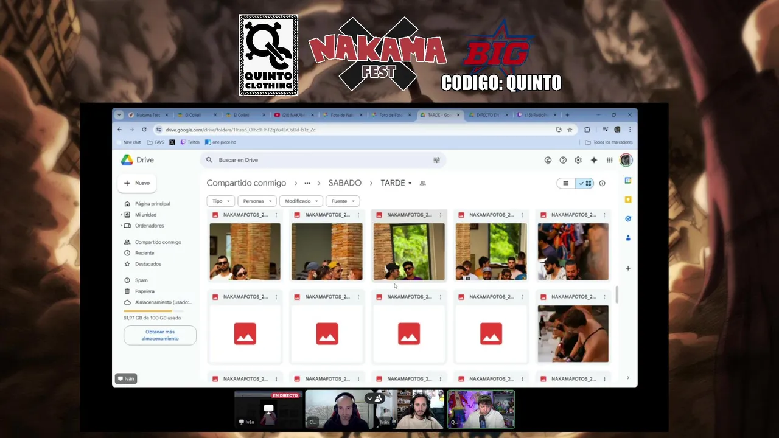Open Google Keep in the side panel

click(628, 200)
